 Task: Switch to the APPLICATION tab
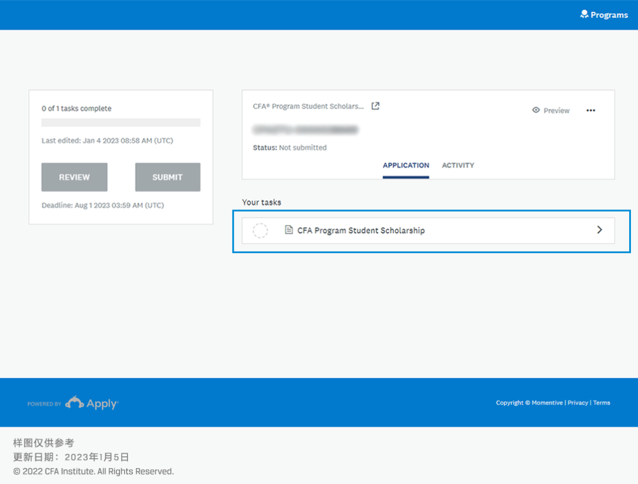tap(406, 165)
